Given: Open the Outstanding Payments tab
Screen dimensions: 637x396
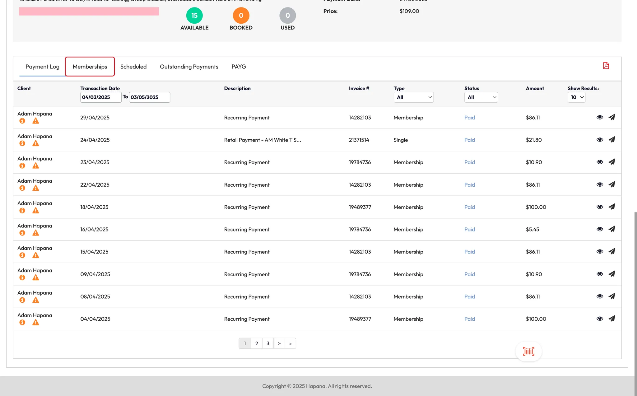Looking at the screenshot, I should [x=189, y=67].
